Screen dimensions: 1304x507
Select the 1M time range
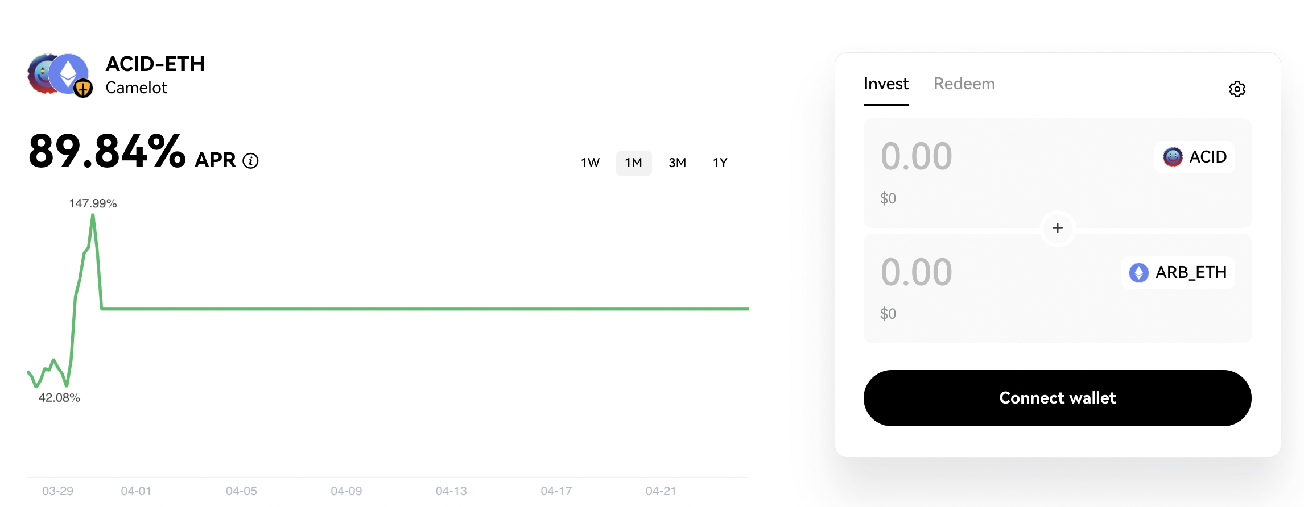pyautogui.click(x=634, y=163)
